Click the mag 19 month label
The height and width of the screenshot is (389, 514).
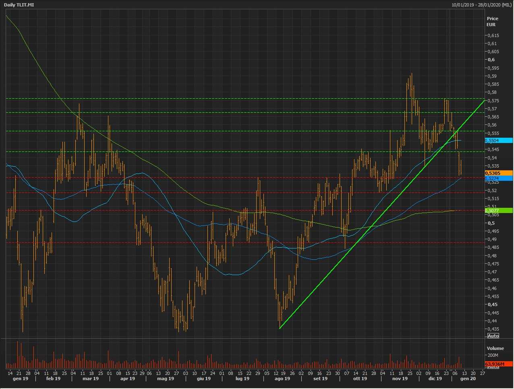[166, 379]
